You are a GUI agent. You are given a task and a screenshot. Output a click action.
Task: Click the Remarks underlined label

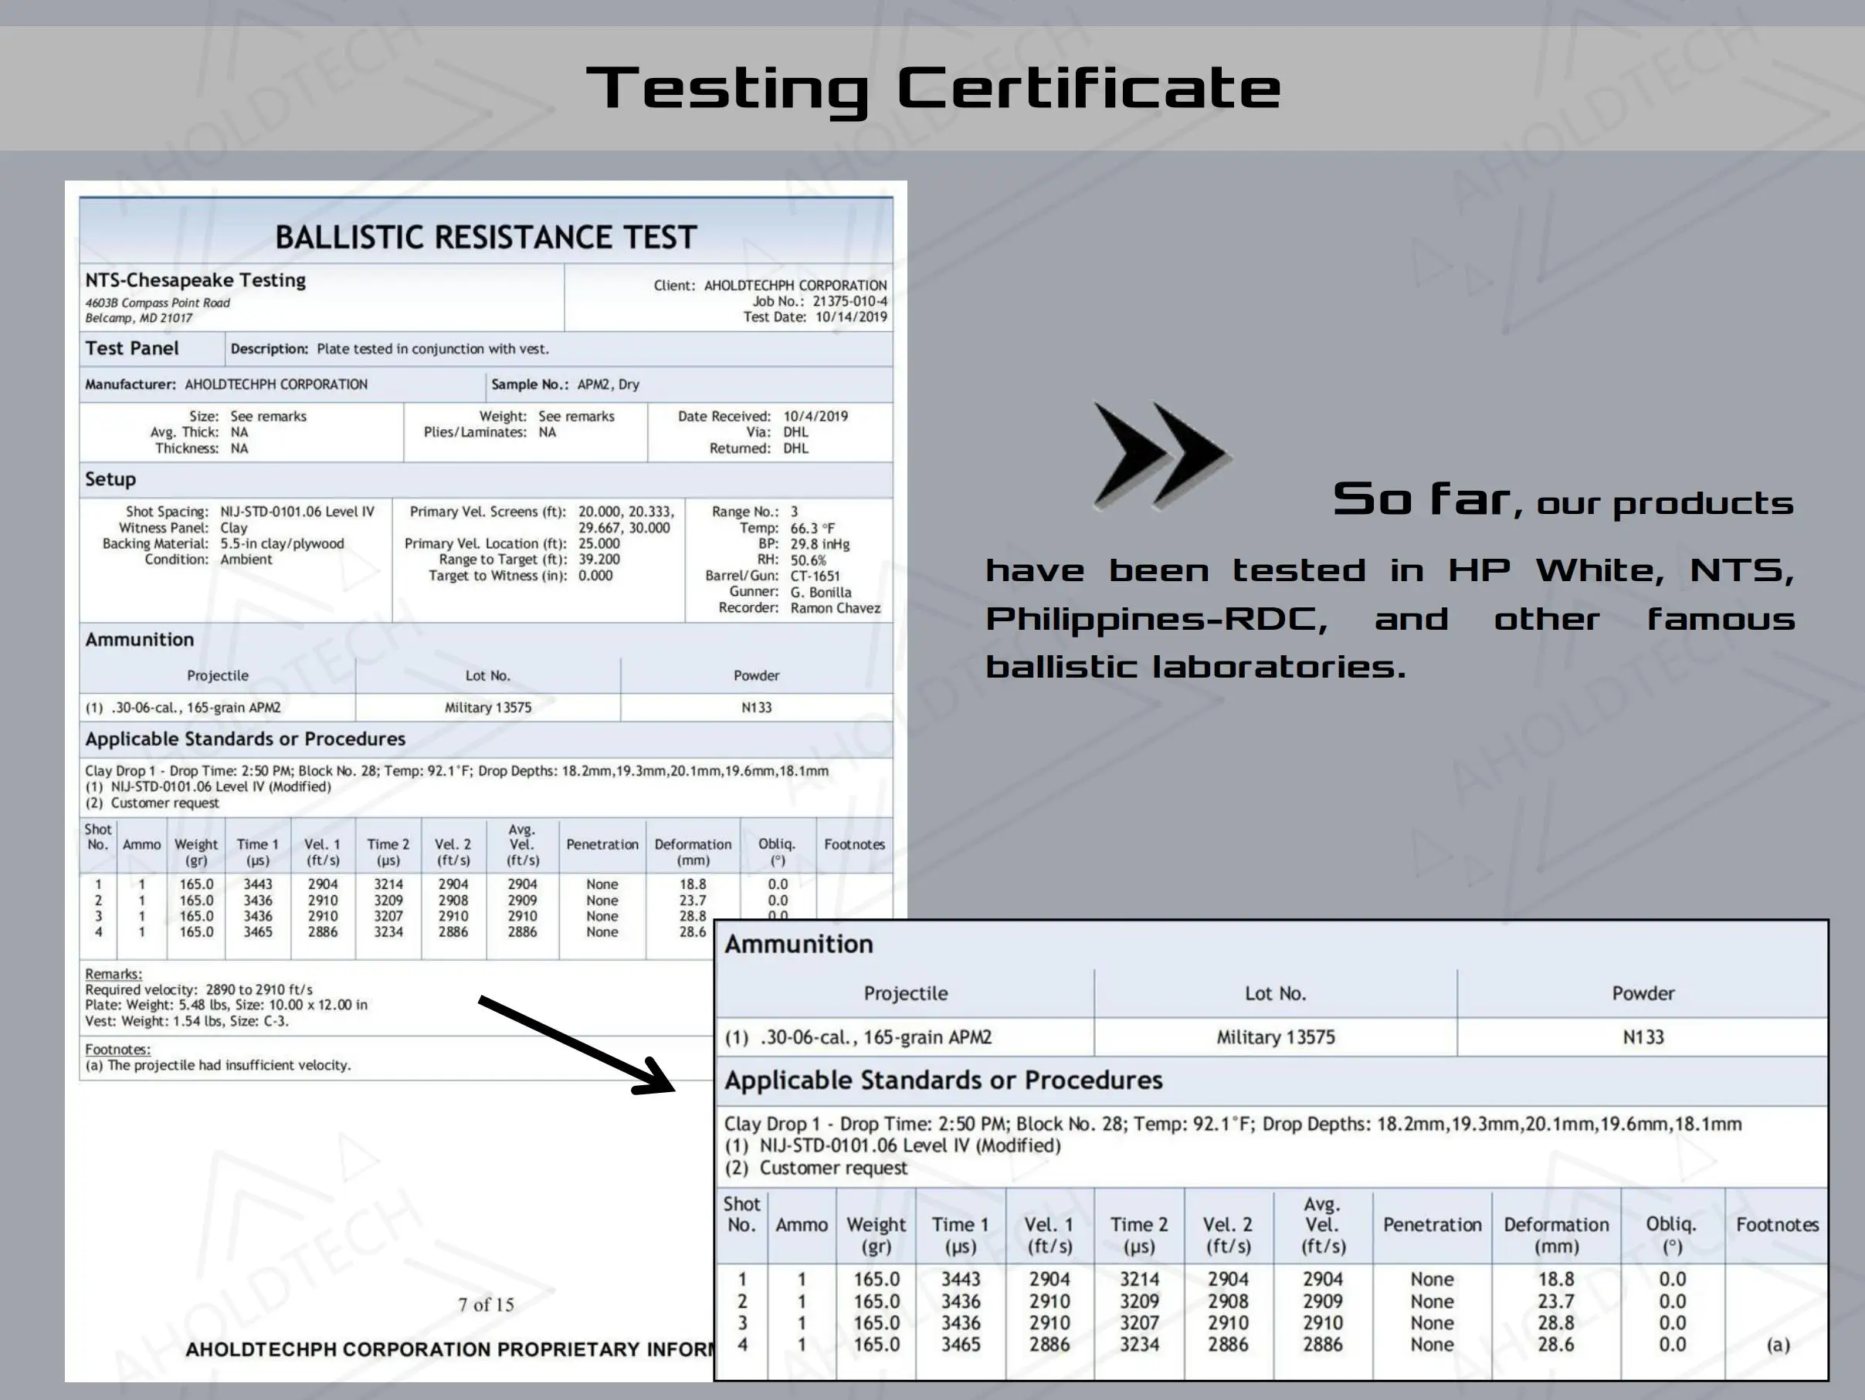tap(113, 974)
